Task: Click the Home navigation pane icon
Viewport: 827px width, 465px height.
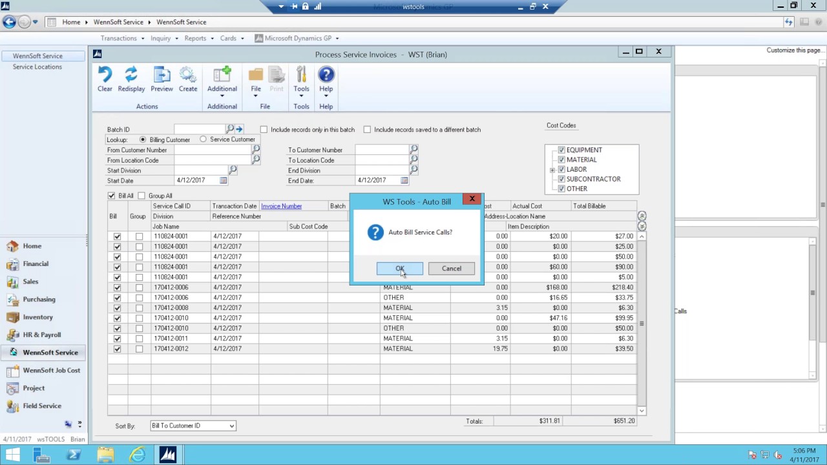Action: [12, 246]
